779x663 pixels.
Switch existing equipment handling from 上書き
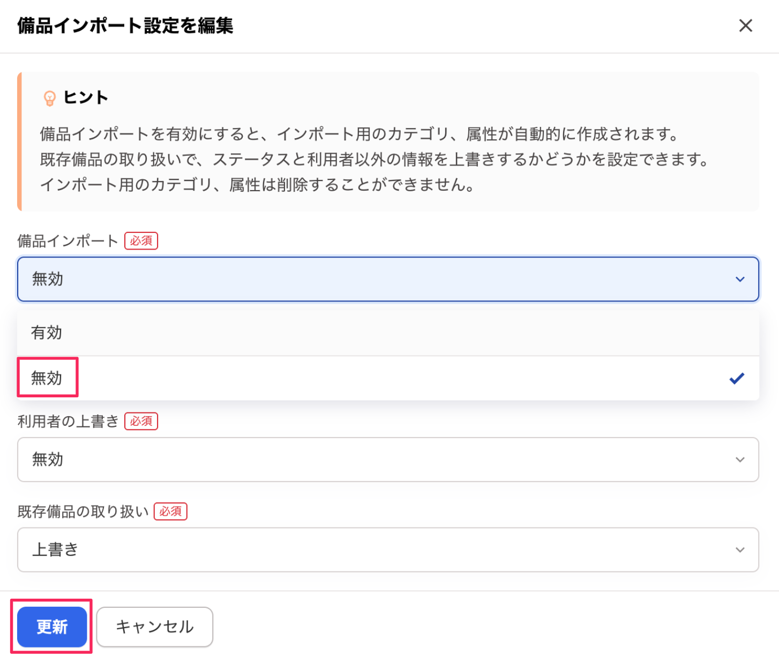point(388,549)
